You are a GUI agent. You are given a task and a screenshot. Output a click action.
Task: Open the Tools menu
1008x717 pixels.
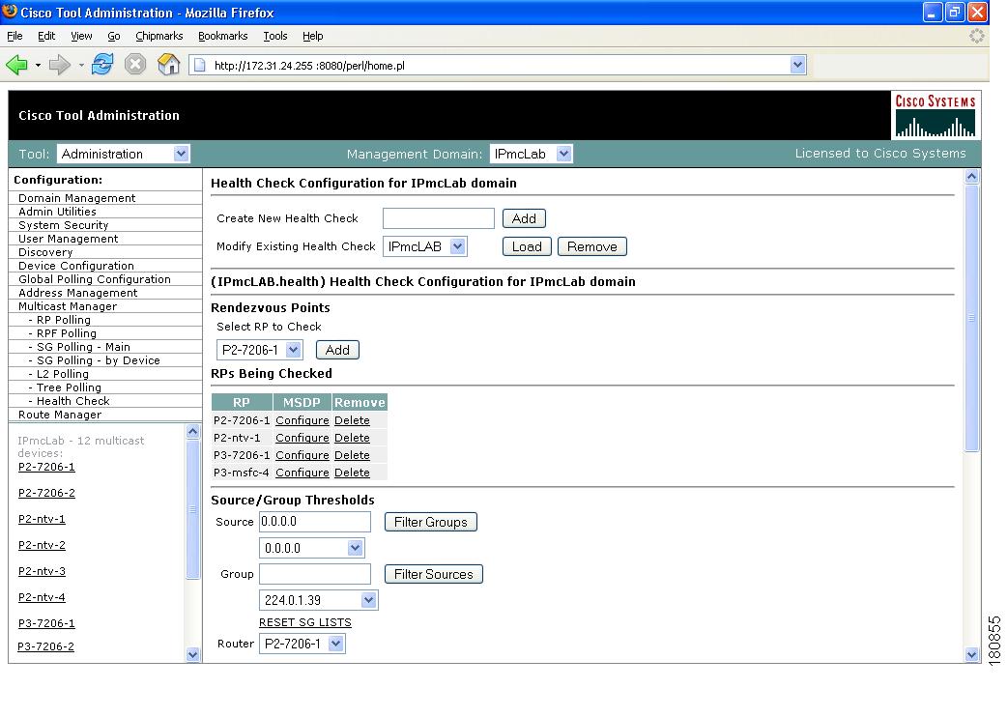(x=275, y=36)
